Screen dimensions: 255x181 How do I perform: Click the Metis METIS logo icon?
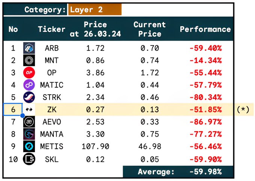click(29, 146)
